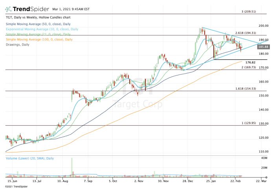This screenshot has height=189, width=275.
Task: Toggle the Simple Moving Average 100 legend entry
Action: 39,39
